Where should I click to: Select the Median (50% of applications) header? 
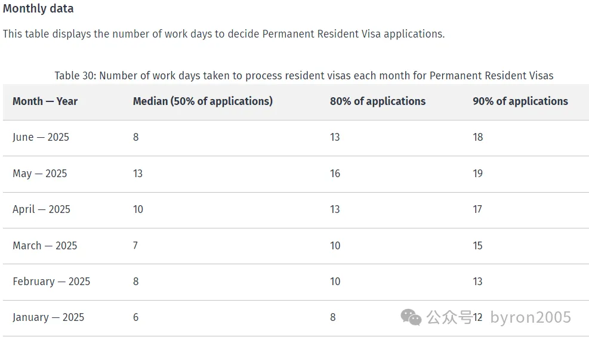(x=202, y=101)
